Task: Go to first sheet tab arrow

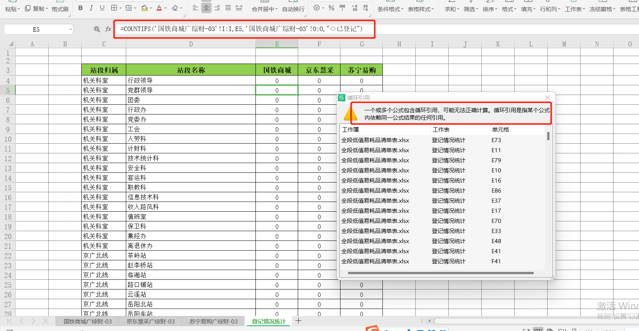Action: tap(10, 321)
